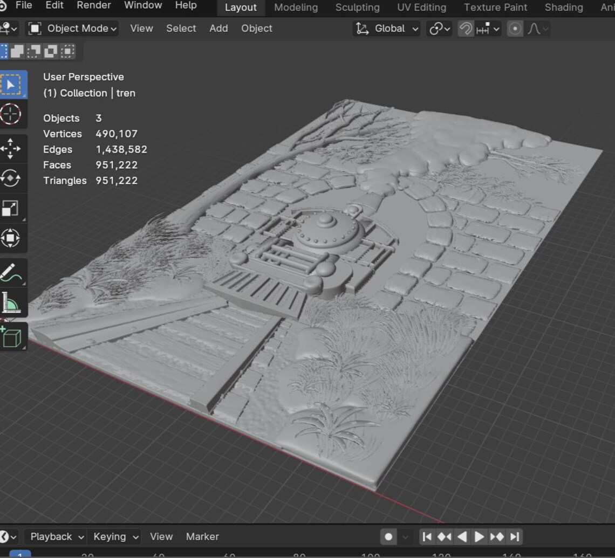This screenshot has height=558, width=615.
Task: Open the viewport Object menu
Action: pos(256,29)
